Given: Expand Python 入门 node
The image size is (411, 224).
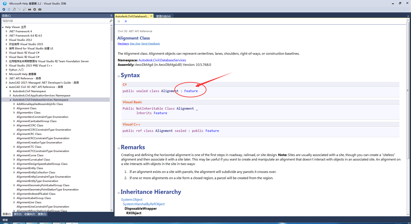Looking at the screenshot, I should click(x=7, y=70).
